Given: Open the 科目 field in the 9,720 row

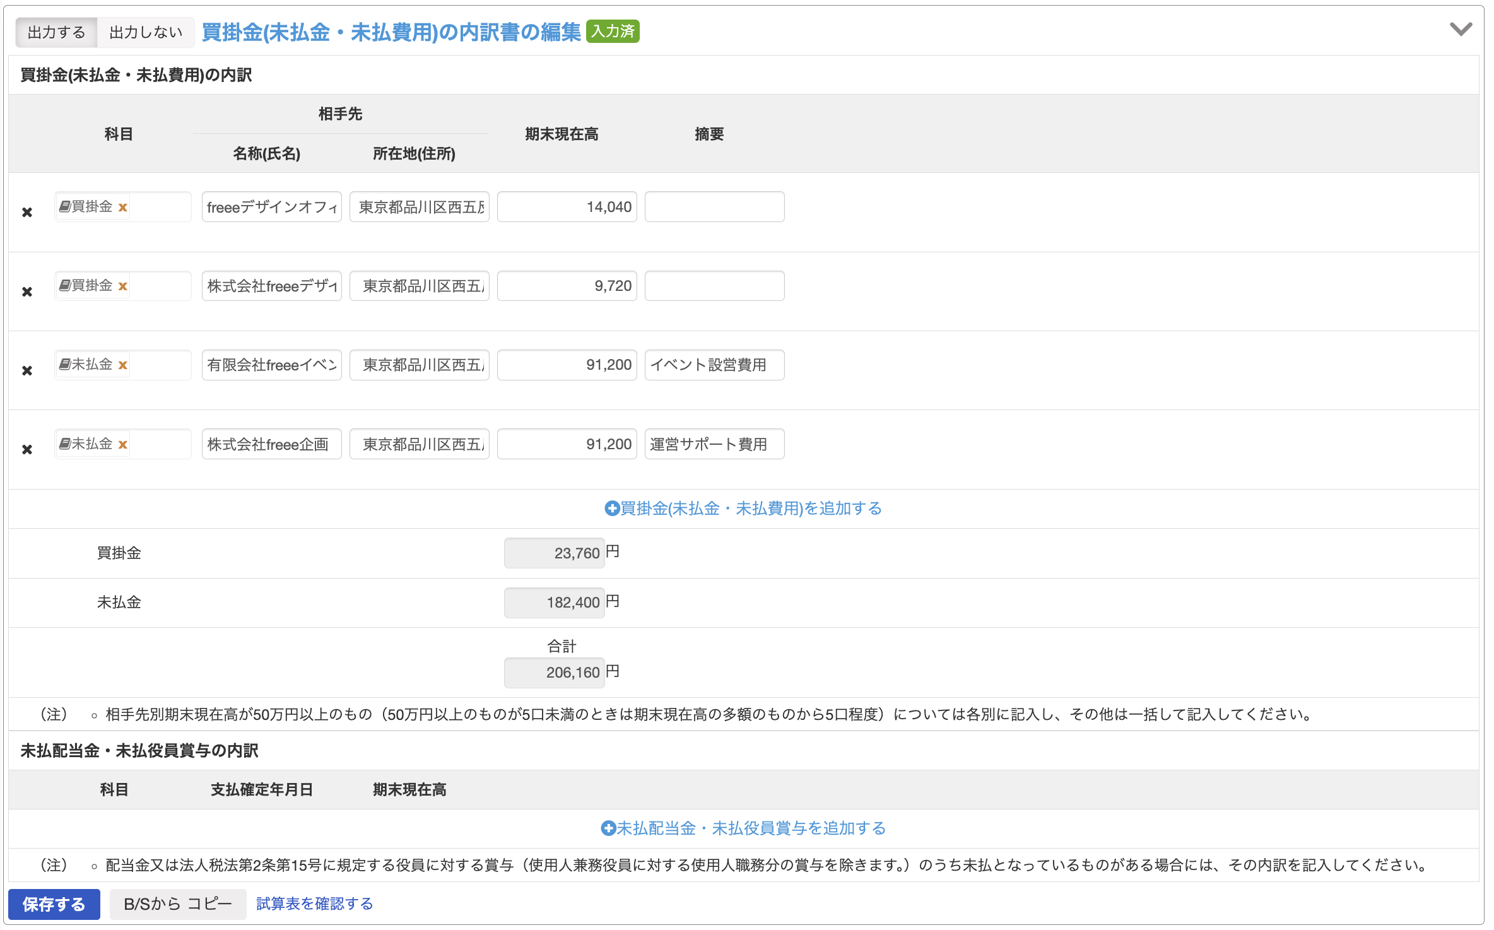Looking at the screenshot, I should click(x=123, y=286).
